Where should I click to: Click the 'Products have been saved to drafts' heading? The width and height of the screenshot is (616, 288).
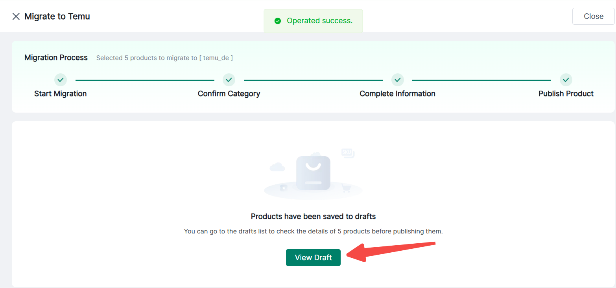(313, 216)
